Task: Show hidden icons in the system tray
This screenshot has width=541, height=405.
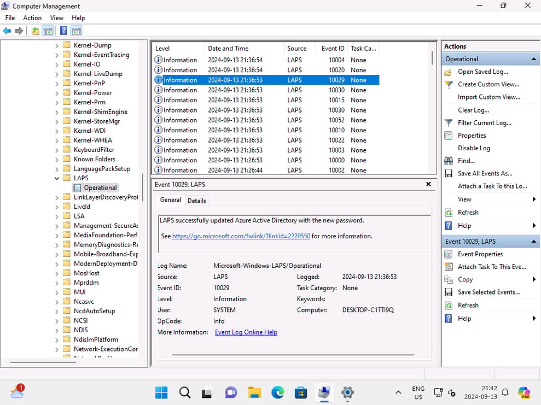Action: coord(398,392)
